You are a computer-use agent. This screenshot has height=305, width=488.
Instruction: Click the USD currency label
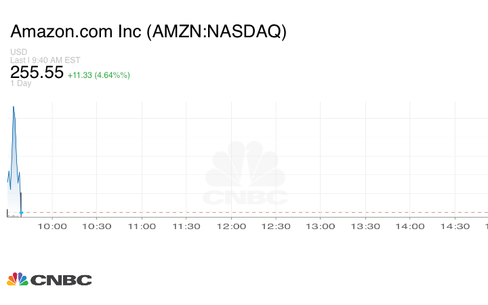pos(18,52)
